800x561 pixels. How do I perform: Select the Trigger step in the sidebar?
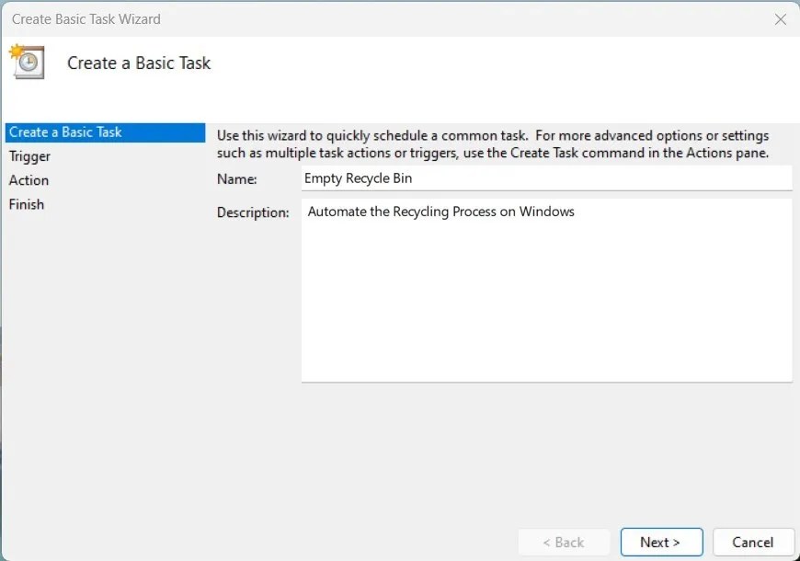click(x=29, y=155)
